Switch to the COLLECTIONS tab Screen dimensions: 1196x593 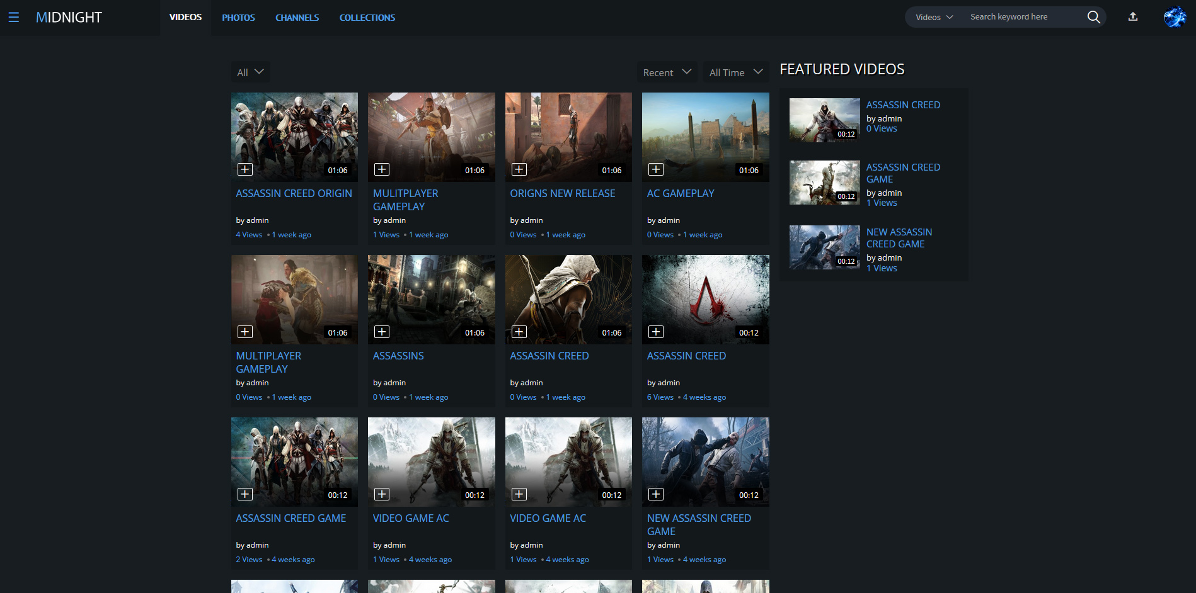tap(367, 18)
